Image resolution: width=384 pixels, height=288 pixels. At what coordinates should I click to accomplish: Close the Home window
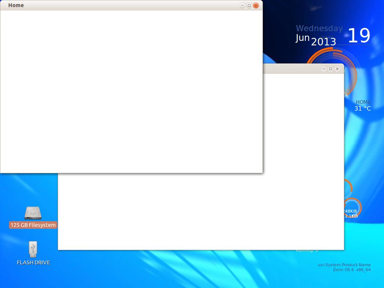[x=256, y=5]
